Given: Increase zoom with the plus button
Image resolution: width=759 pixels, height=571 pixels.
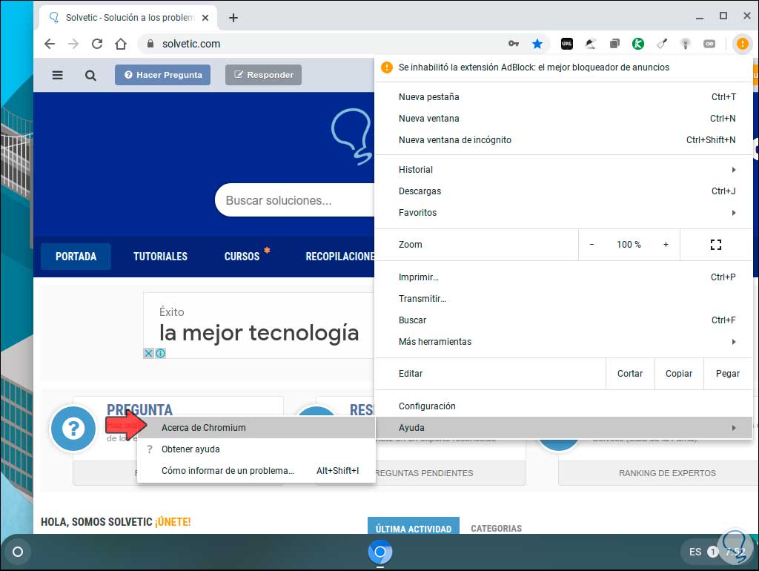Looking at the screenshot, I should pyautogui.click(x=666, y=245).
